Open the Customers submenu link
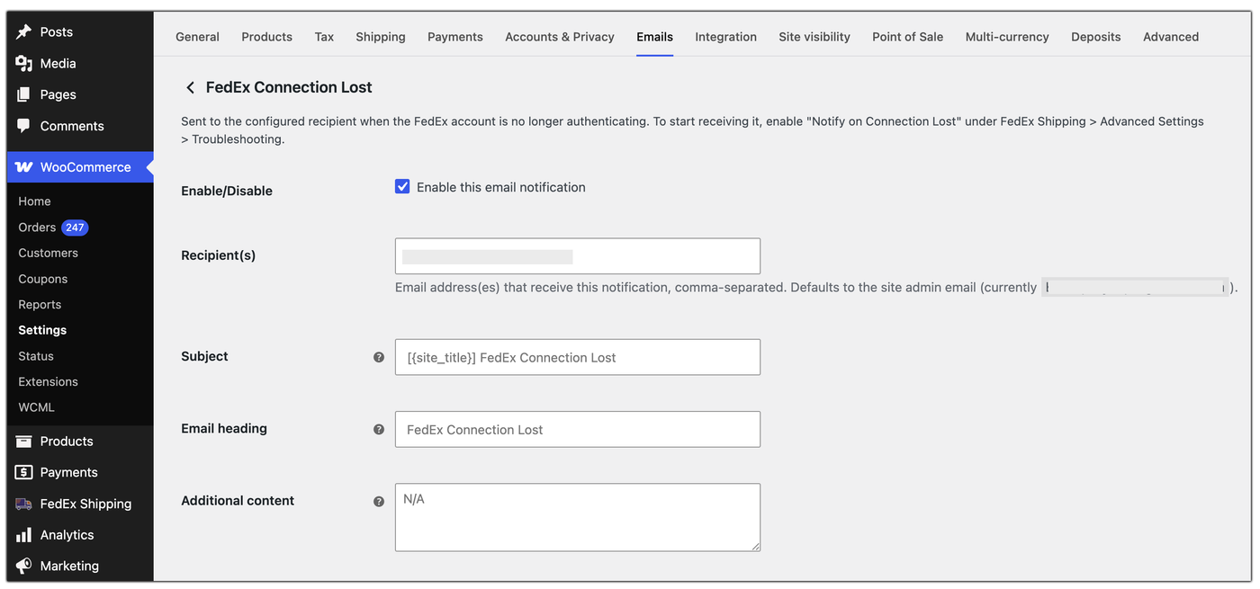1260x589 pixels. tap(48, 253)
